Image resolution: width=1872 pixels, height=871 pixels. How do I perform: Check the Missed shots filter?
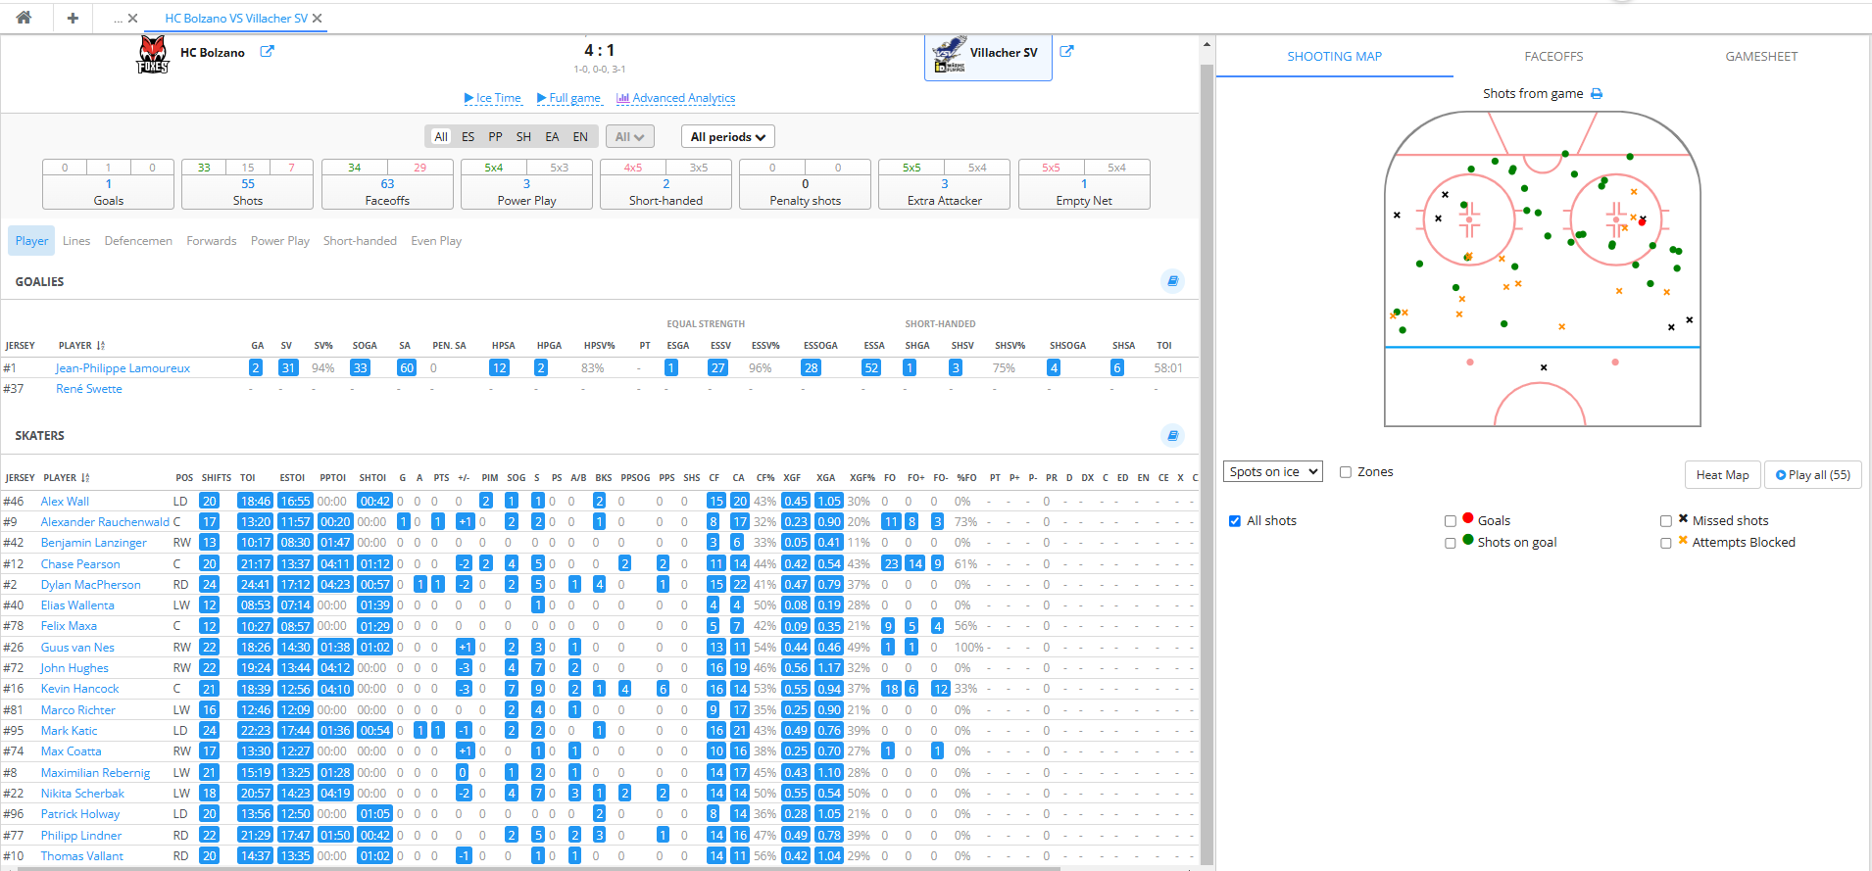pos(1666,521)
